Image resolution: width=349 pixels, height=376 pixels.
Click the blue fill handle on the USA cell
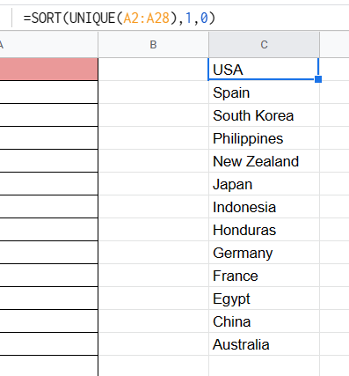tap(318, 79)
